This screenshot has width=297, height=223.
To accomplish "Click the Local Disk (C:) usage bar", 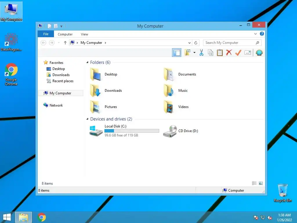I will [132, 131].
